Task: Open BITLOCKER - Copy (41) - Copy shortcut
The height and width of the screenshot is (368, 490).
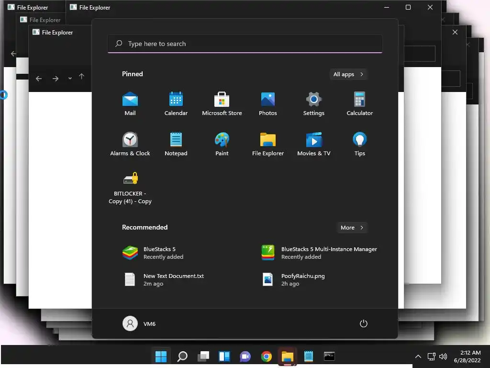Action: [130, 188]
